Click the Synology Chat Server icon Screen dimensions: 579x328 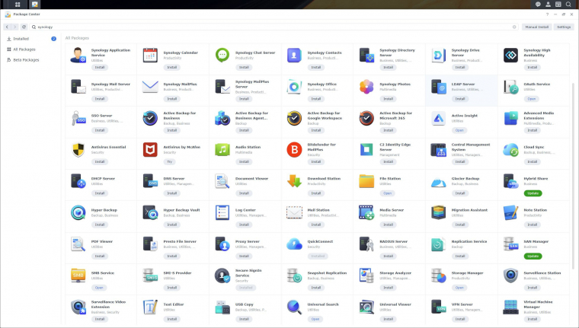(222, 55)
